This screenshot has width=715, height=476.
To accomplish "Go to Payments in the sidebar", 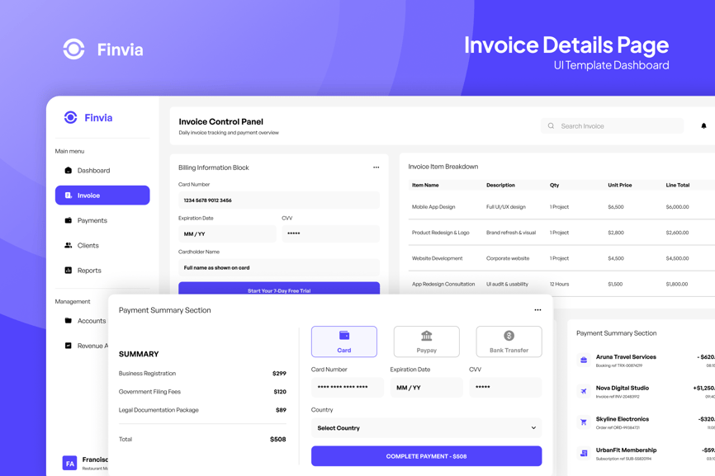I will 92,220.
